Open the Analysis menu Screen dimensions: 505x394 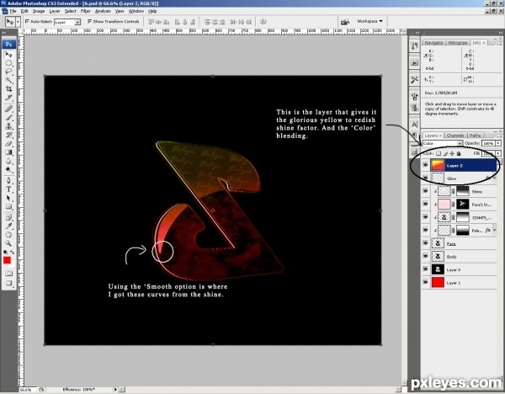[103, 11]
